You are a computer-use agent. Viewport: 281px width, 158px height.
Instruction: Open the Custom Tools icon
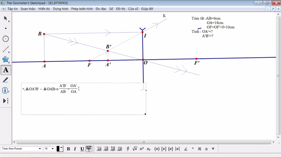5,101
